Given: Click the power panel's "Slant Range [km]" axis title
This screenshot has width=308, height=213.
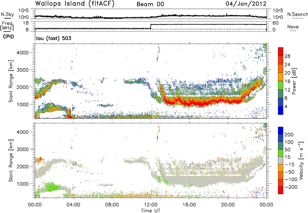Looking at the screenshot, I should 11,81.
